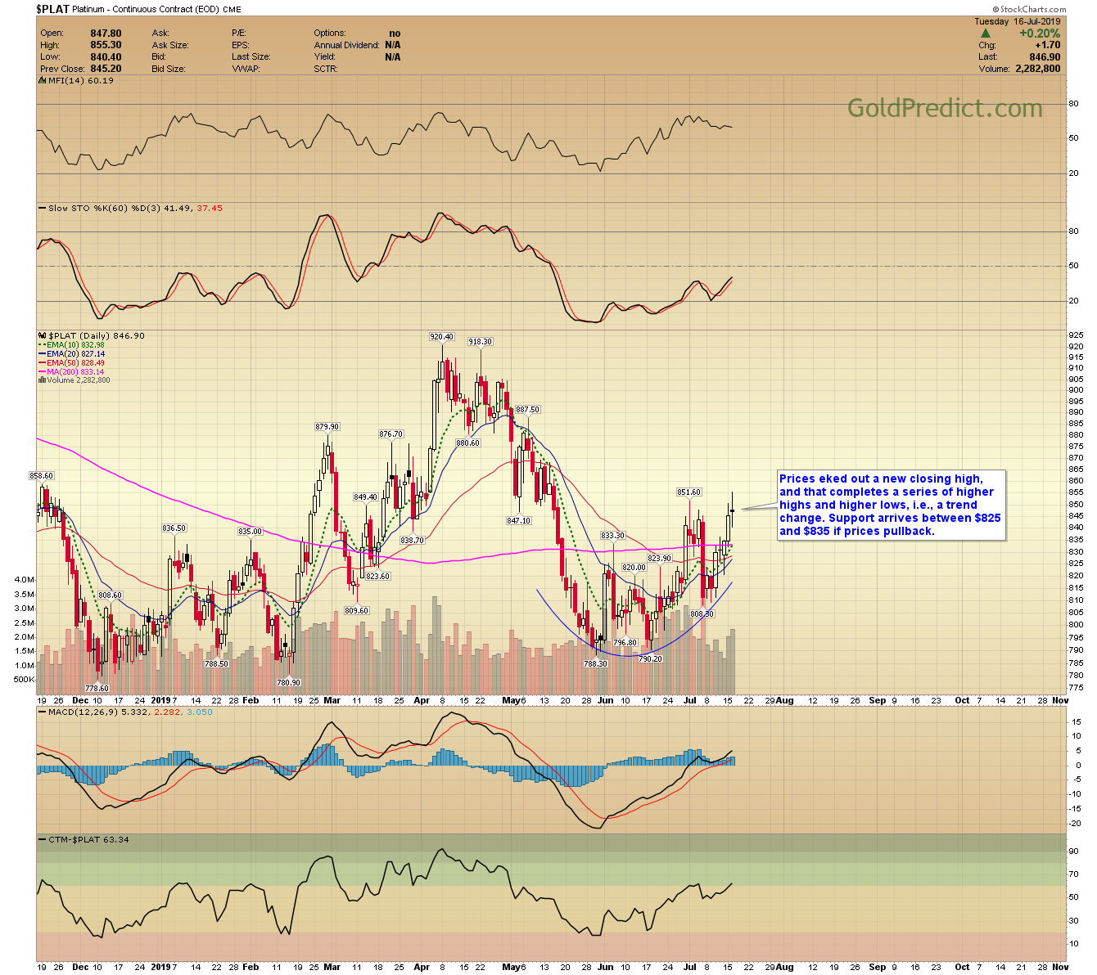
Task: Click the red EMA(50) legend line
Action: (43, 363)
